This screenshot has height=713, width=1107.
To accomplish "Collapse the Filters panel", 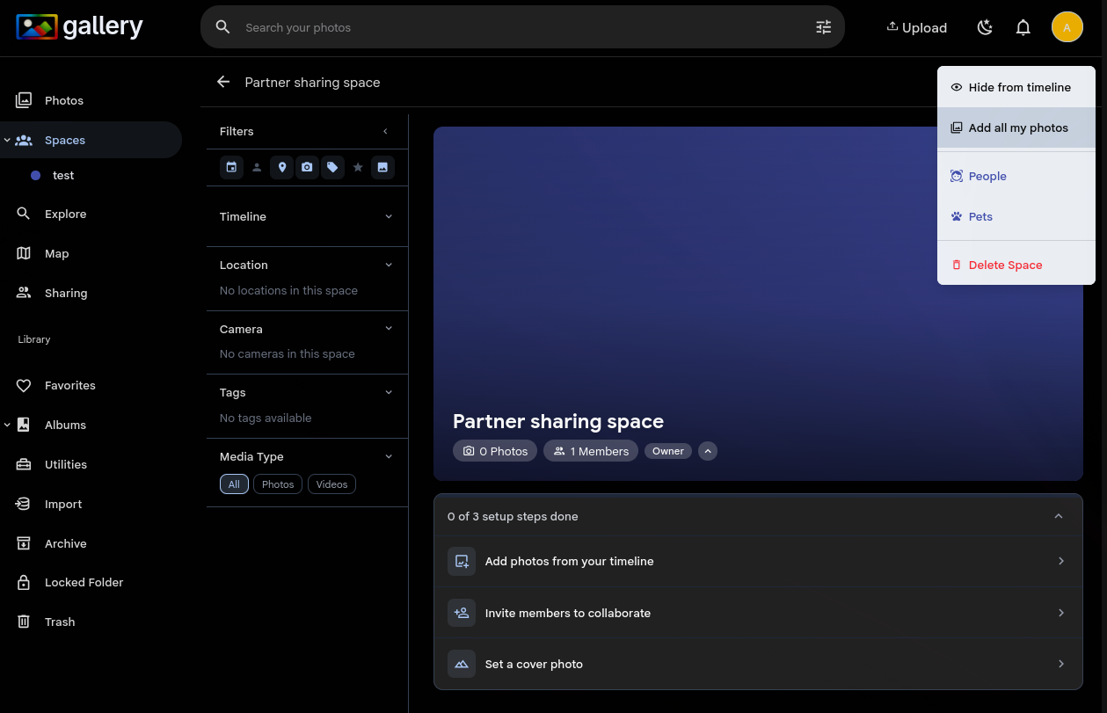I will (x=385, y=130).
